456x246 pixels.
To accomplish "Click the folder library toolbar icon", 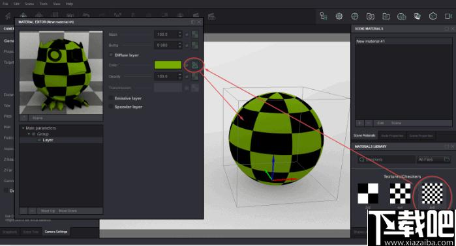I will coord(386,16).
